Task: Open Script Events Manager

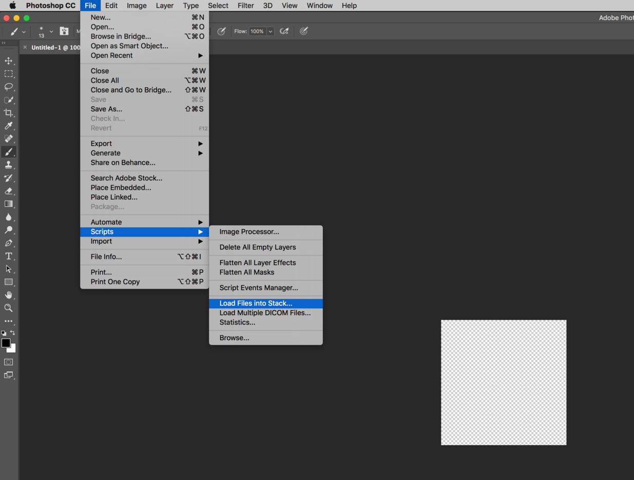Action: point(266,288)
